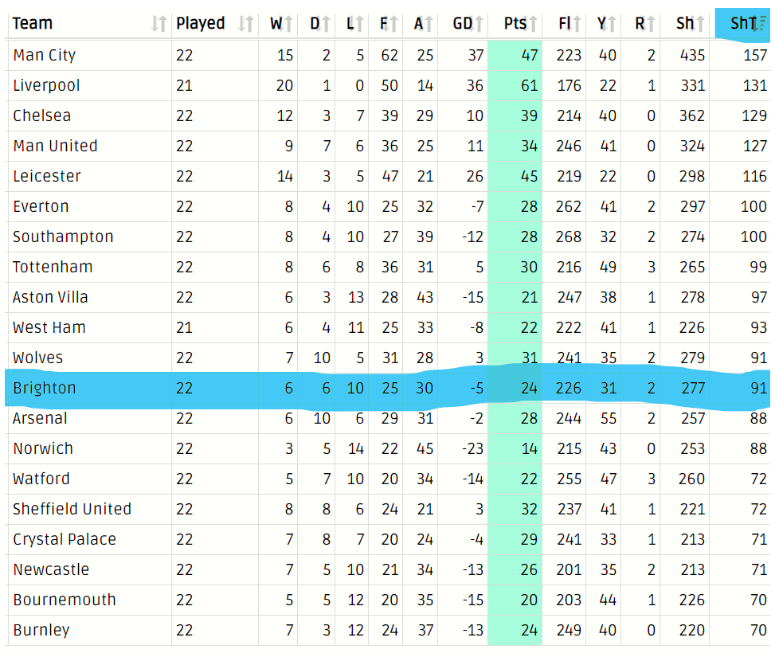The image size is (775, 657).
Task: Click the Man City team name
Action: click(45, 56)
